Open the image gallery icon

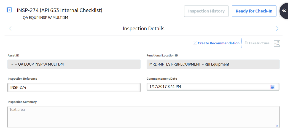277,43
